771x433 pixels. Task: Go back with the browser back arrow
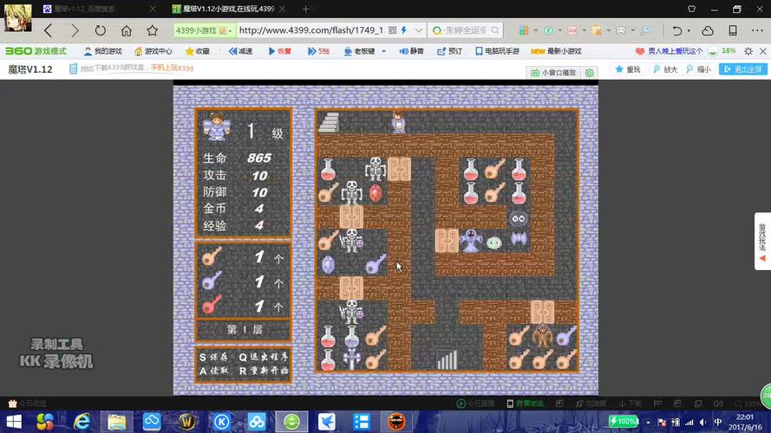49,30
